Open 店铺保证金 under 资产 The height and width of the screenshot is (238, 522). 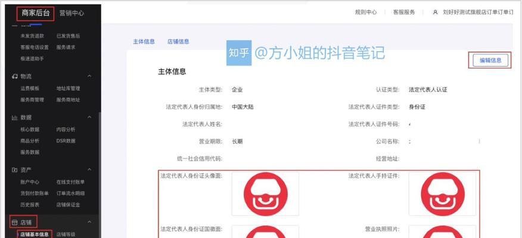click(x=68, y=205)
